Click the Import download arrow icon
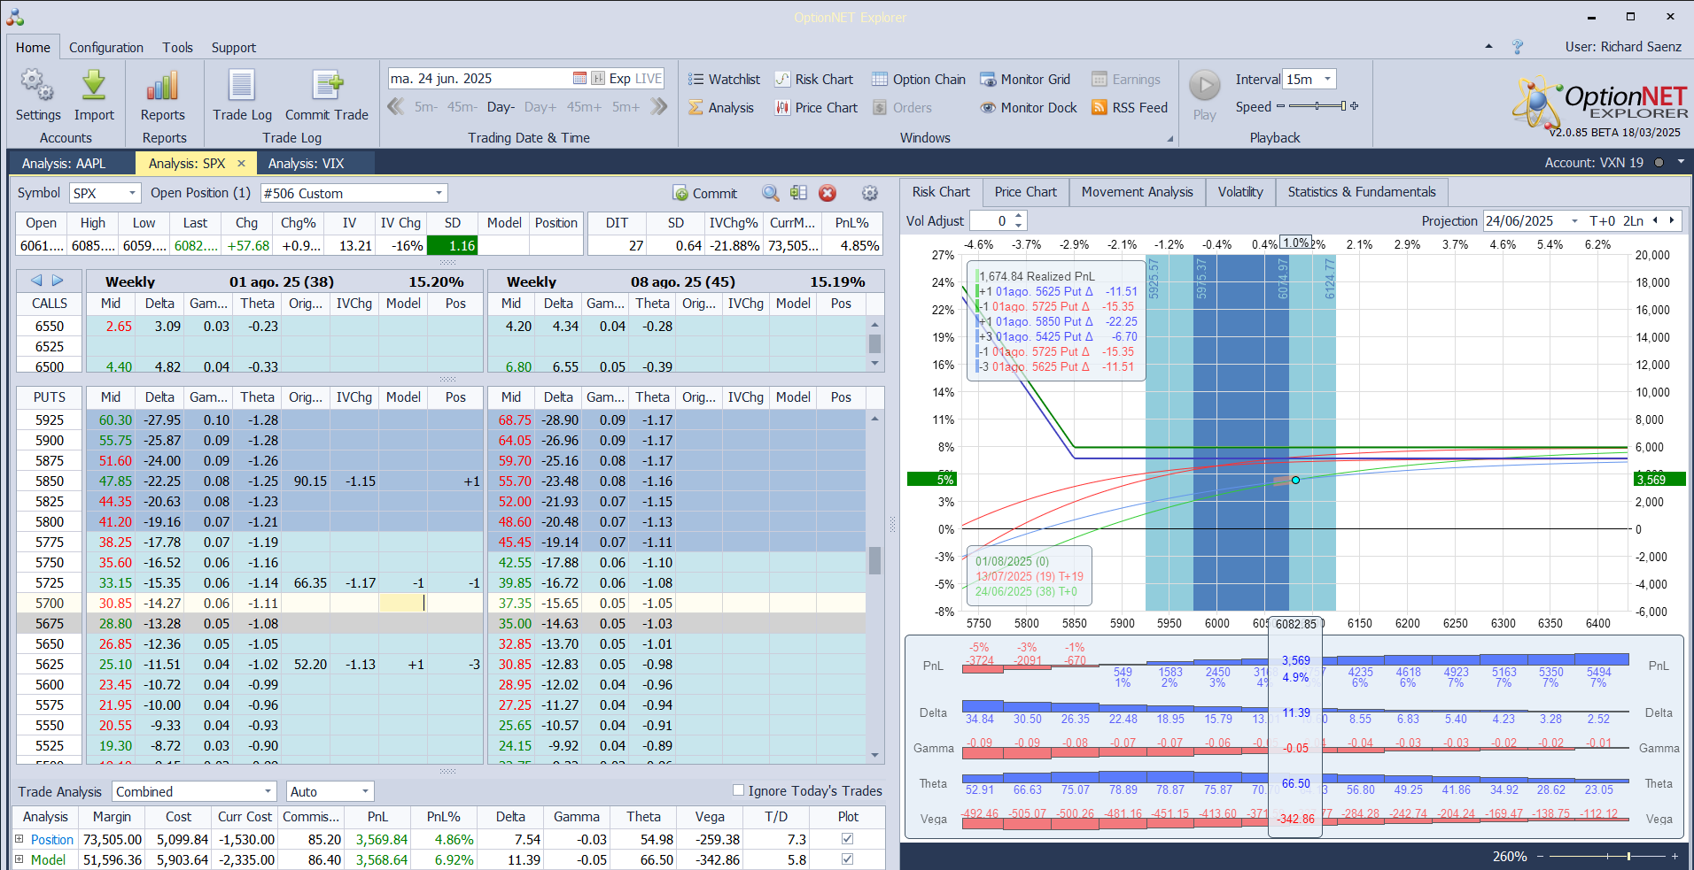This screenshot has height=870, width=1694. [94, 86]
